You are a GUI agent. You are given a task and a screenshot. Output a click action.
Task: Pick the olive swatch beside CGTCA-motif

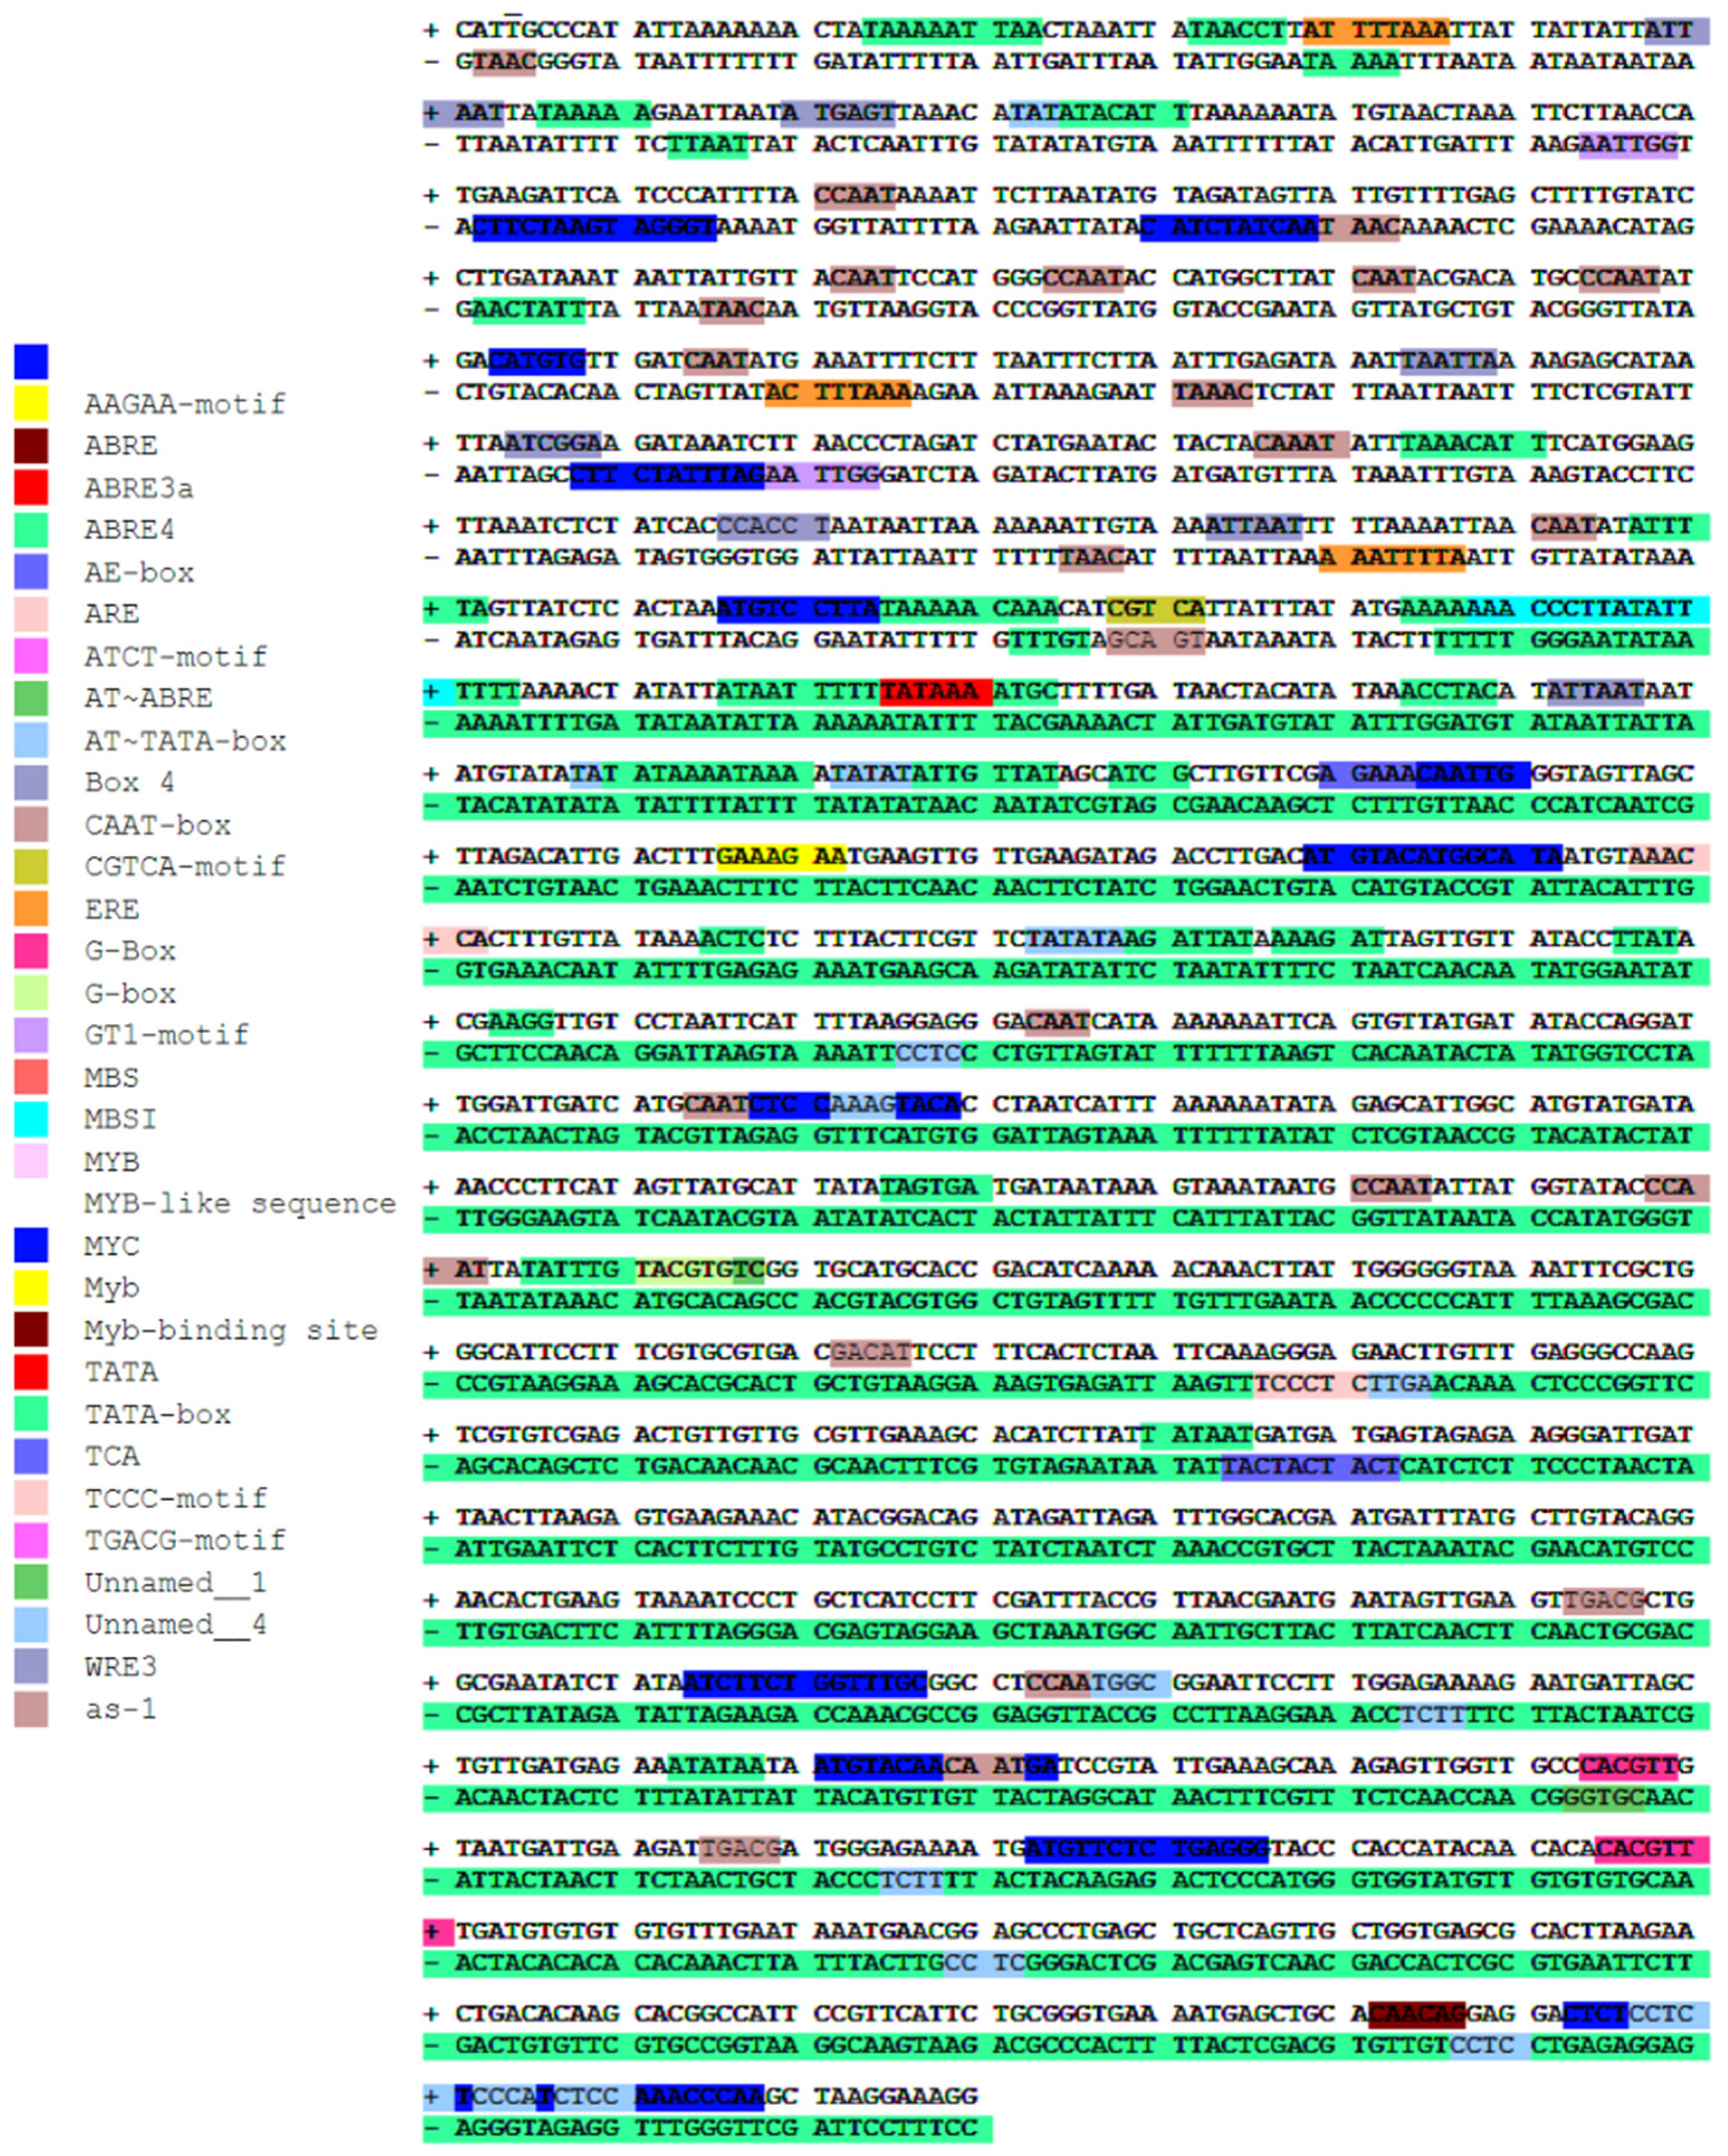[31, 866]
